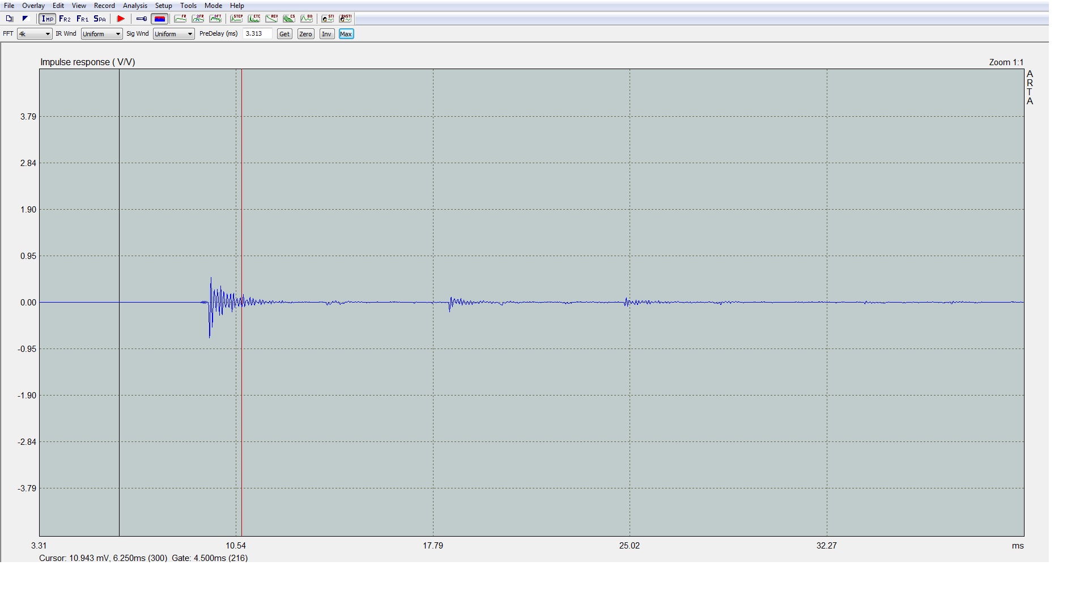Viewport: 1088px width, 612px height.
Task: Open the Mode menu
Action: (x=213, y=6)
